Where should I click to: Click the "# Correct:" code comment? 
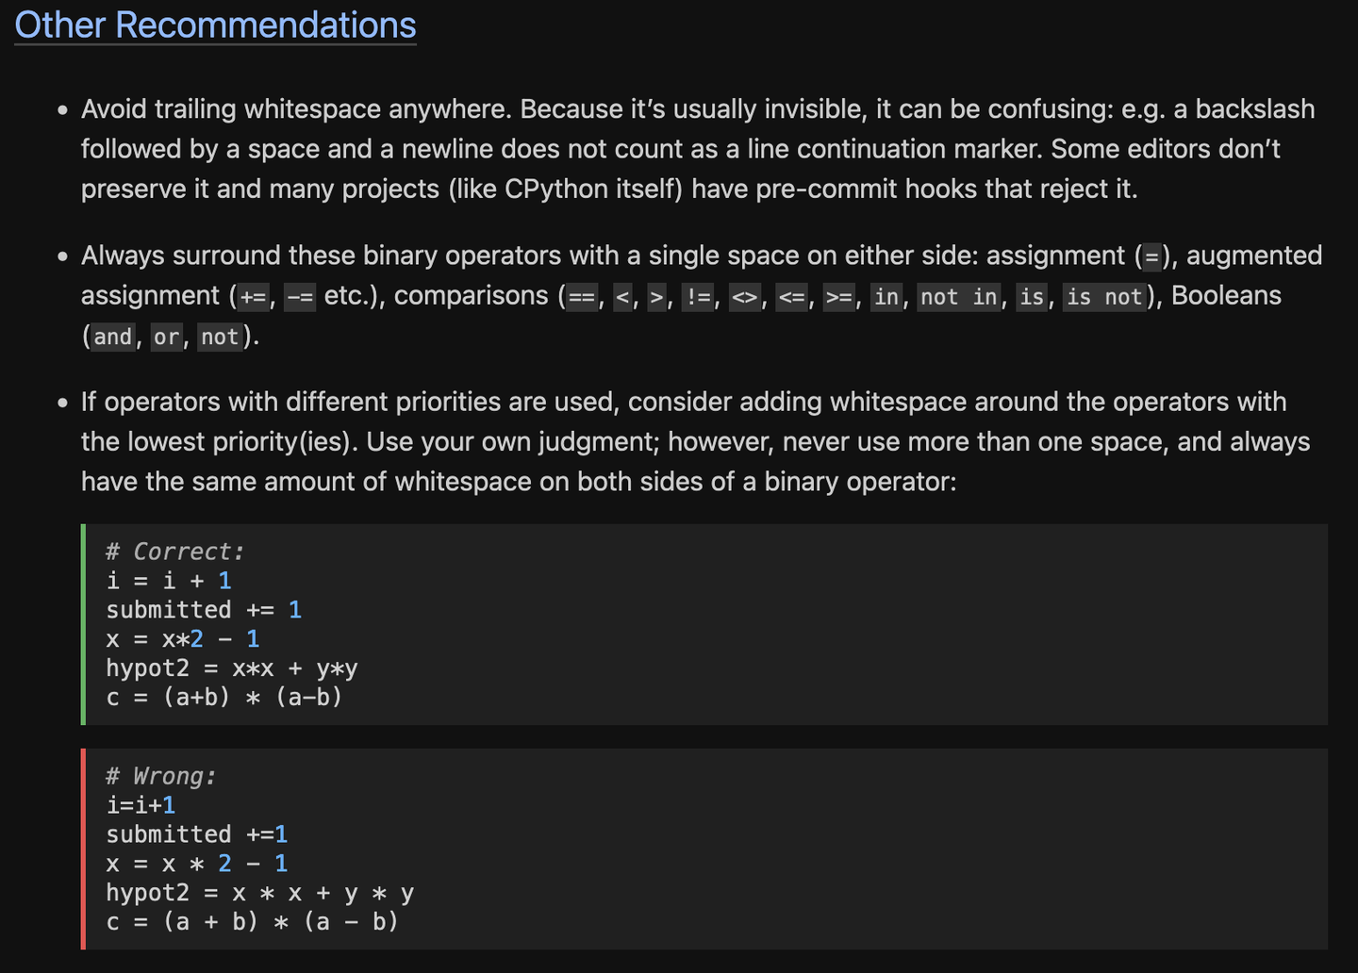174,552
